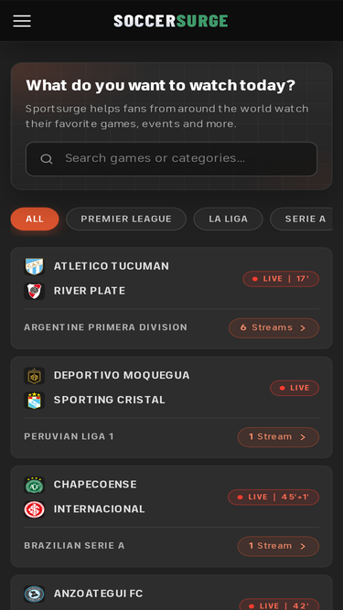The image size is (343, 610).
Task: Select the ALL filter chip
Action: point(35,219)
